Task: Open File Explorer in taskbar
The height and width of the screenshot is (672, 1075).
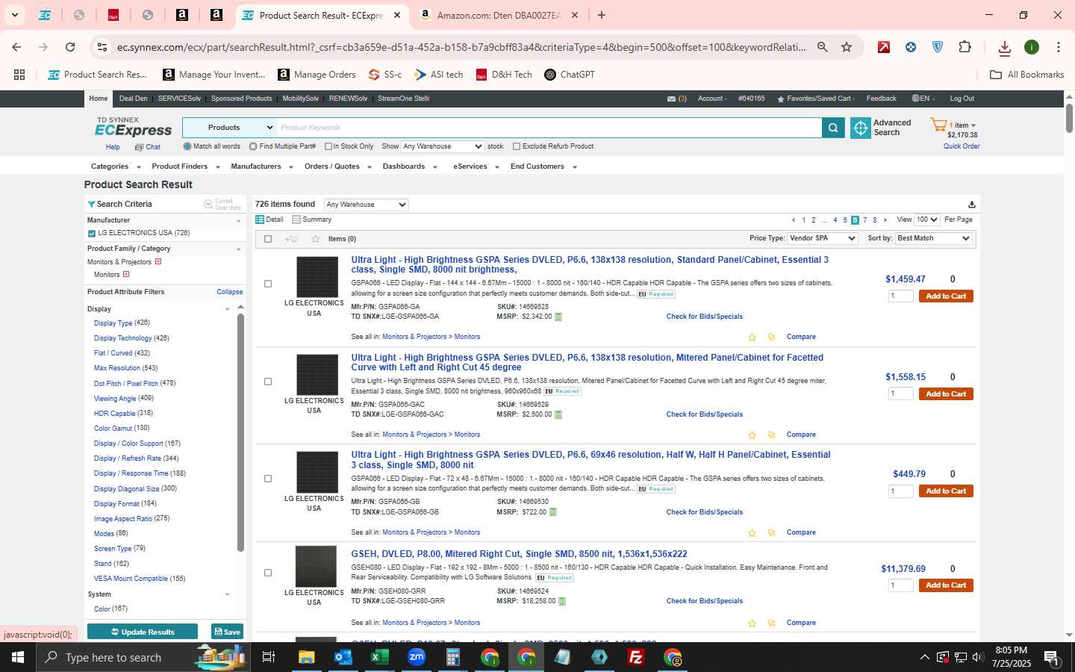Action: 306,657
